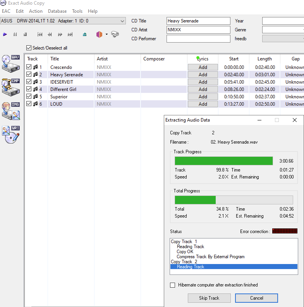Click the CMP extract compressed icon
Screen dimensions: 304x307
pos(11,87)
